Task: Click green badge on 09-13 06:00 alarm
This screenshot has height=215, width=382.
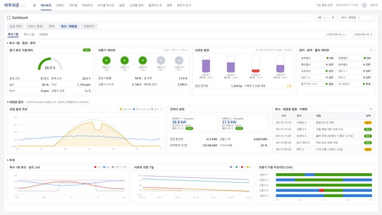Action: (368, 143)
